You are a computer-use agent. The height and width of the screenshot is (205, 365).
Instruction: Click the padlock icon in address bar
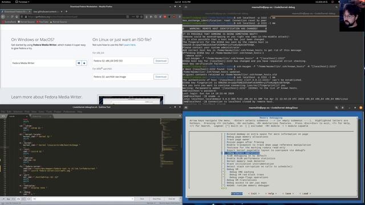(26, 17)
